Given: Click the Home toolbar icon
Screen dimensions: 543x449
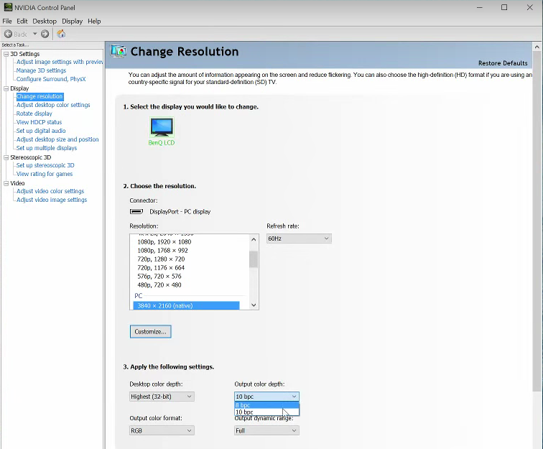Looking at the screenshot, I should [x=61, y=34].
